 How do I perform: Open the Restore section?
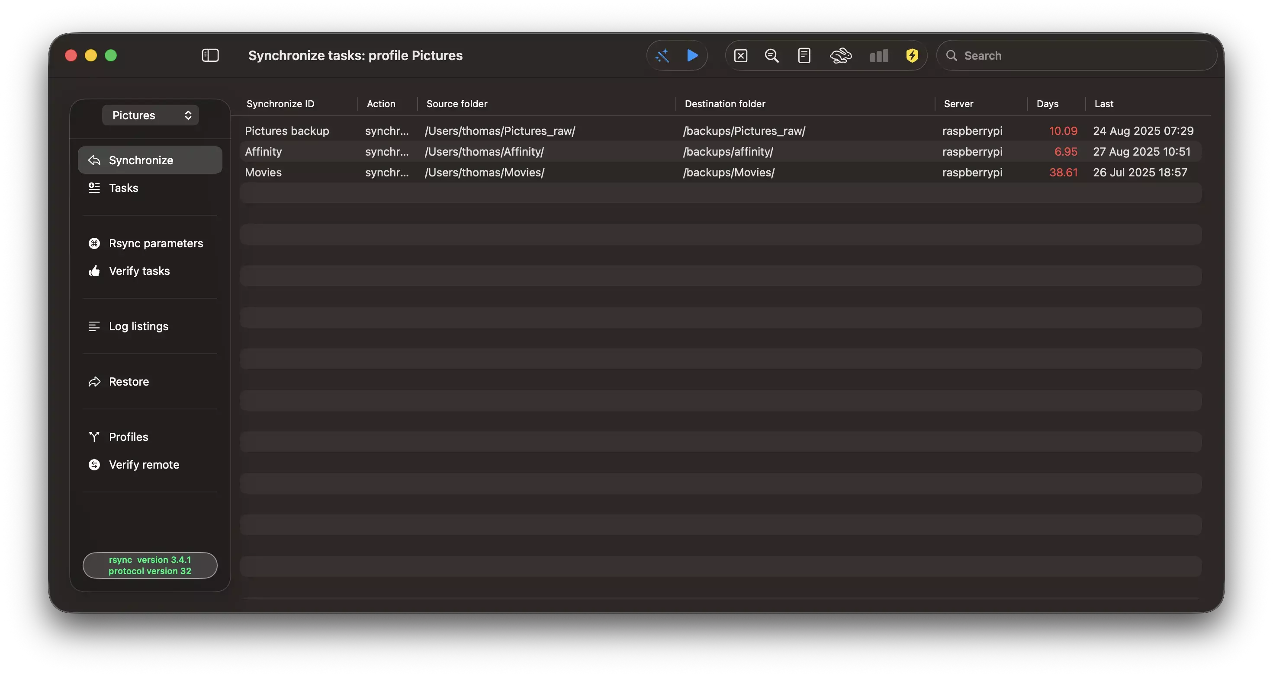[x=129, y=381]
